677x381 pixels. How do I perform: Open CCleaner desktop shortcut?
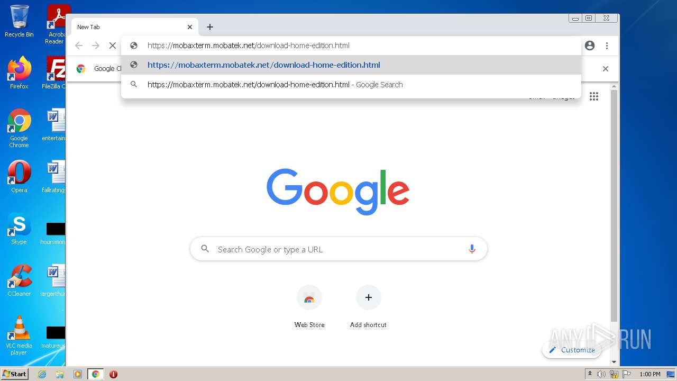point(19,280)
